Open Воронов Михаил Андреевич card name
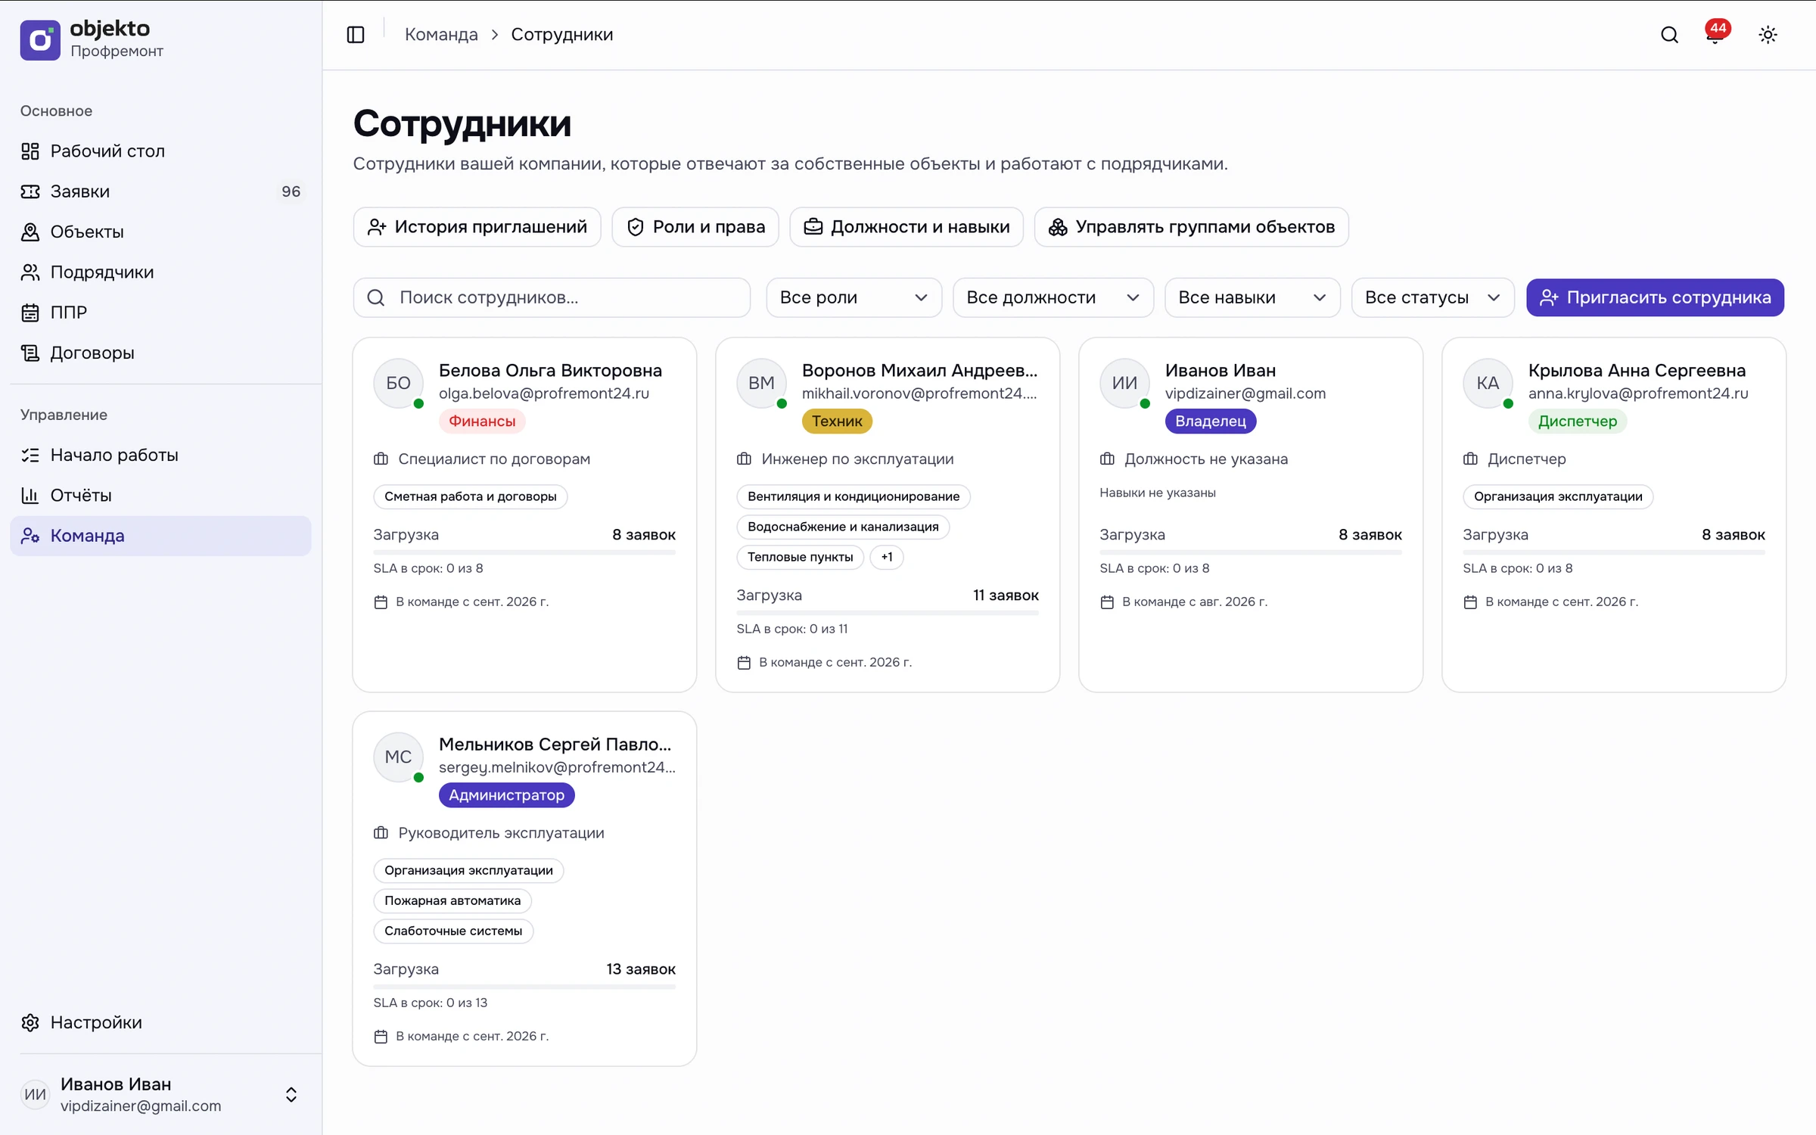Image resolution: width=1816 pixels, height=1135 pixels. pos(919,371)
